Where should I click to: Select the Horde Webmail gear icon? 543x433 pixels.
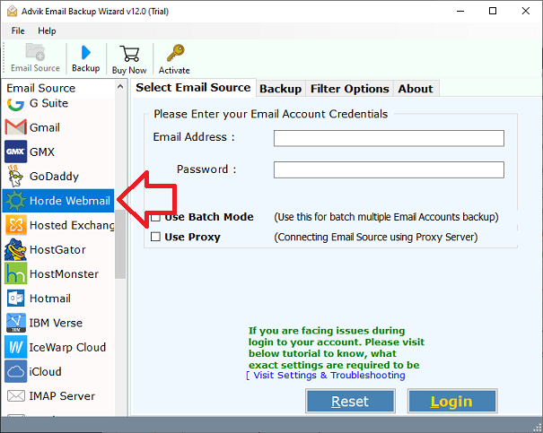(15, 201)
